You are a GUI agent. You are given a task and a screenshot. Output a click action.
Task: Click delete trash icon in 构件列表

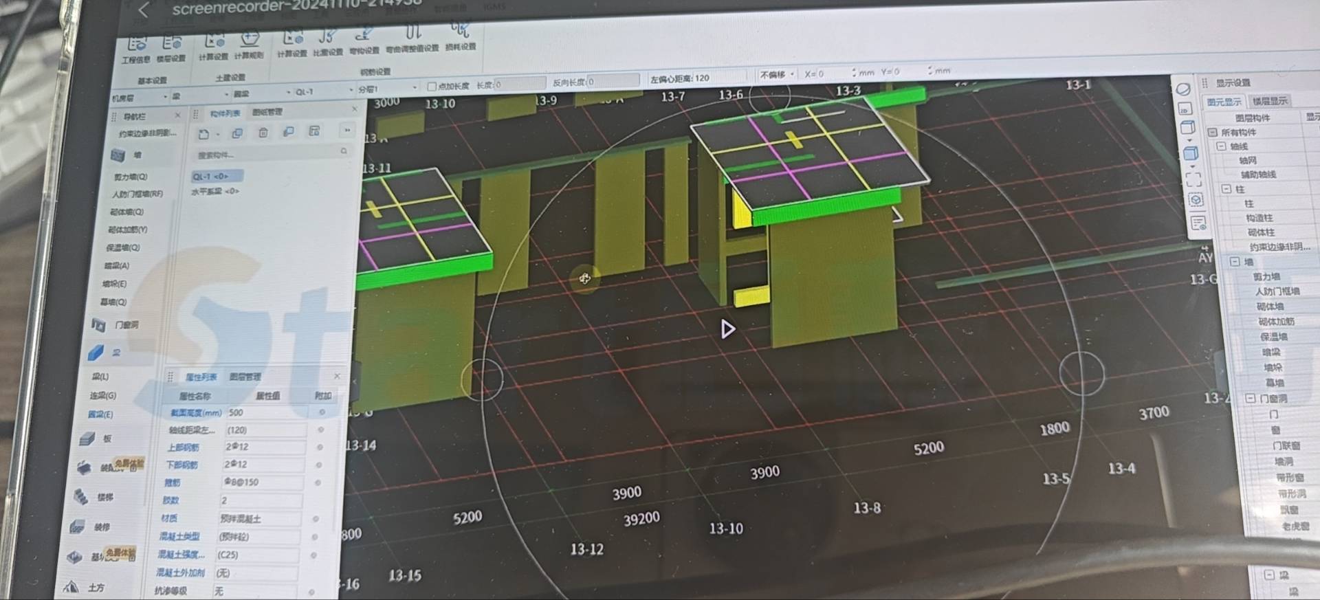pos(263,132)
